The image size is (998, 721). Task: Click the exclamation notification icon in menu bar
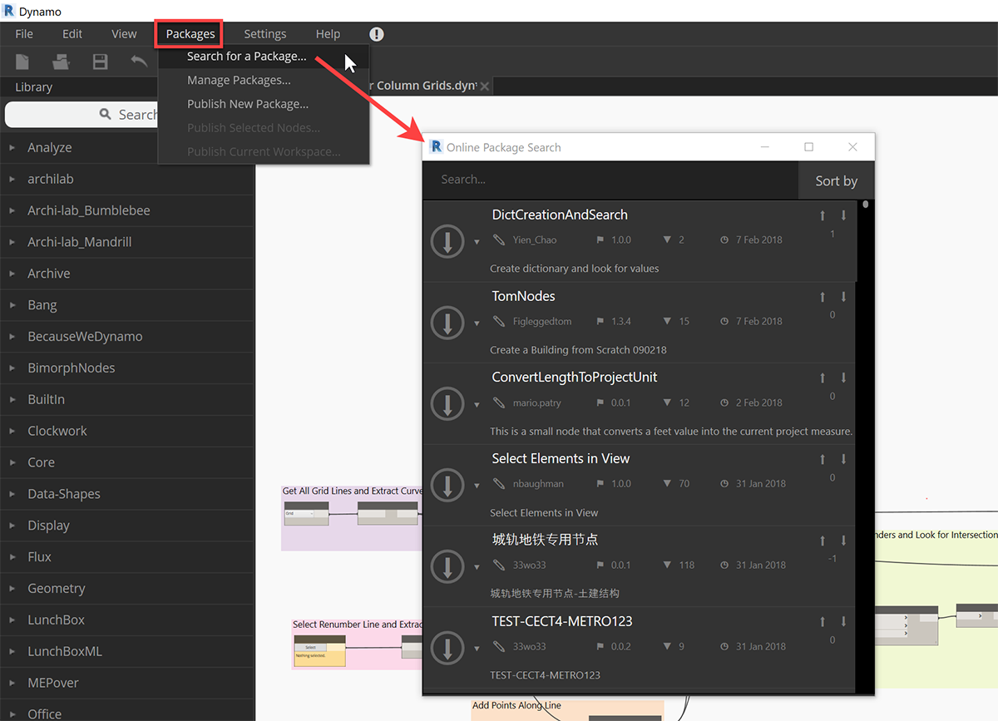(377, 34)
